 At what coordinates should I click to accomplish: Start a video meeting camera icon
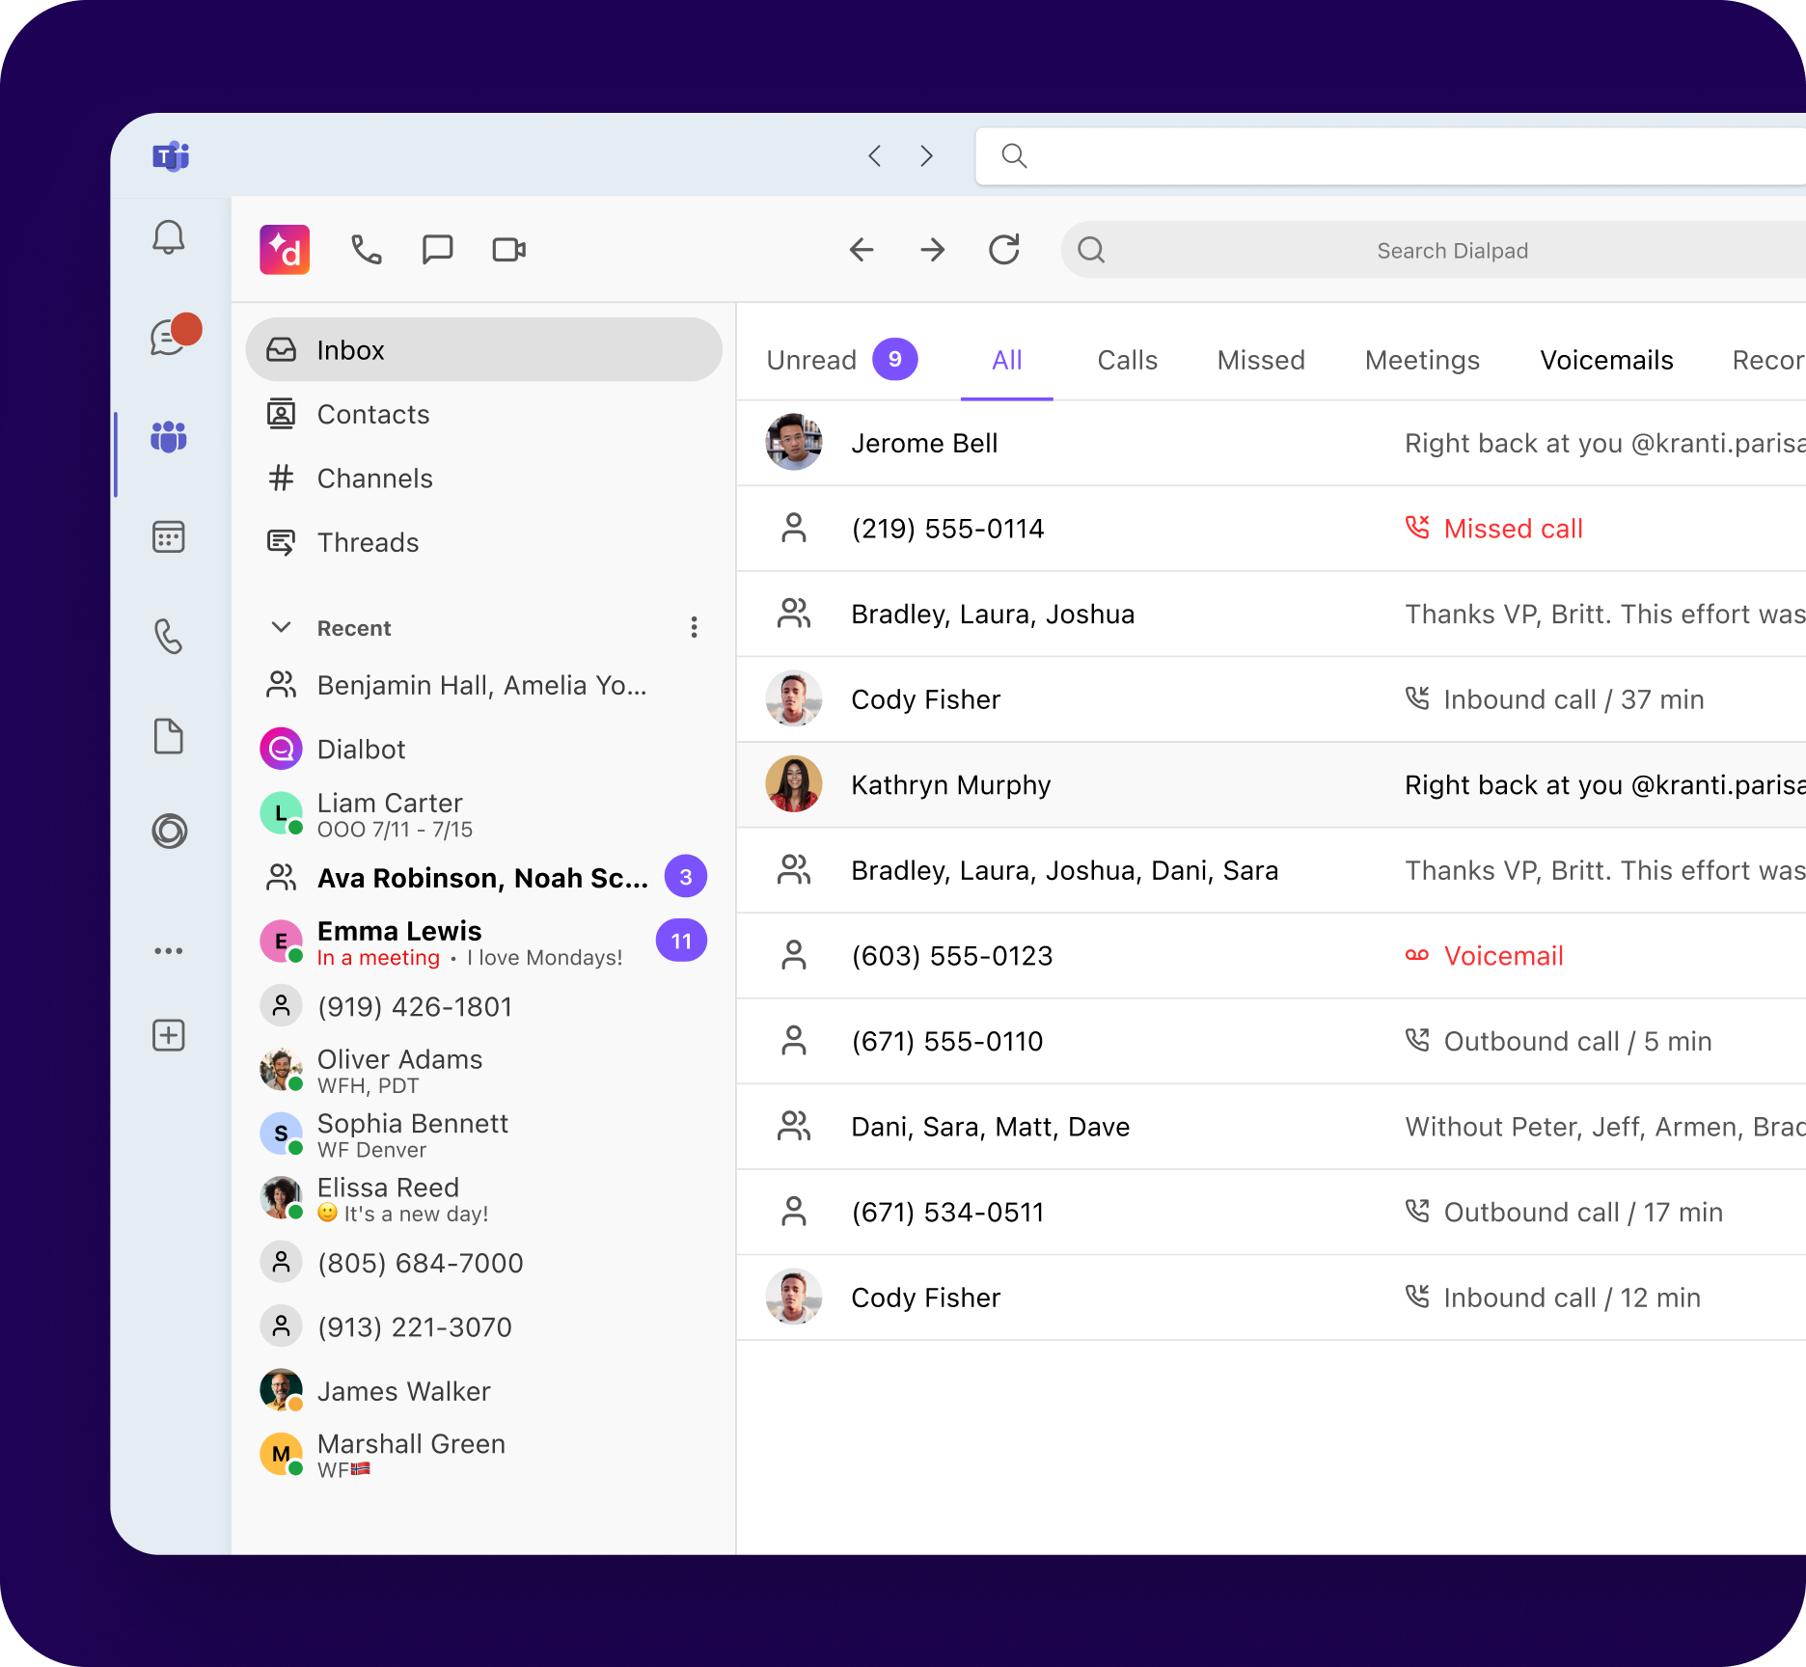point(508,250)
